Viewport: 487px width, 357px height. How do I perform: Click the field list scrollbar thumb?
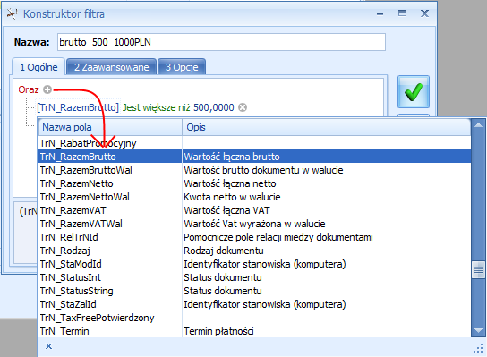pos(478,270)
